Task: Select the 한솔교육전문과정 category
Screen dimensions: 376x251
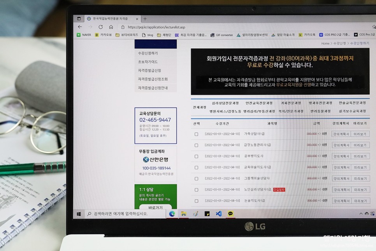Action: pyautogui.click(x=352, y=103)
